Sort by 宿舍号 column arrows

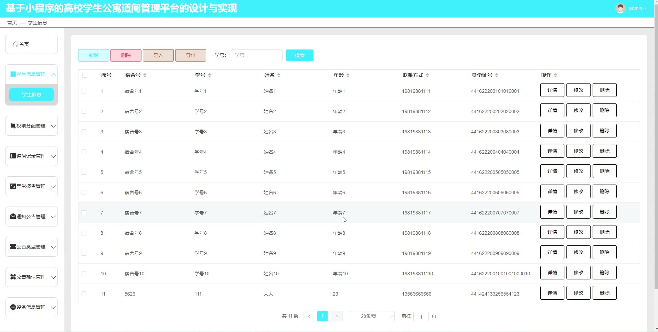click(145, 75)
